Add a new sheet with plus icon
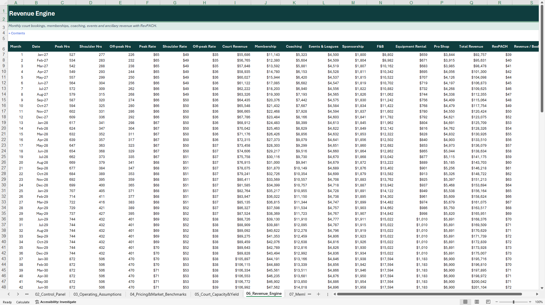The width and height of the screenshot is (545, 305). coord(318,294)
